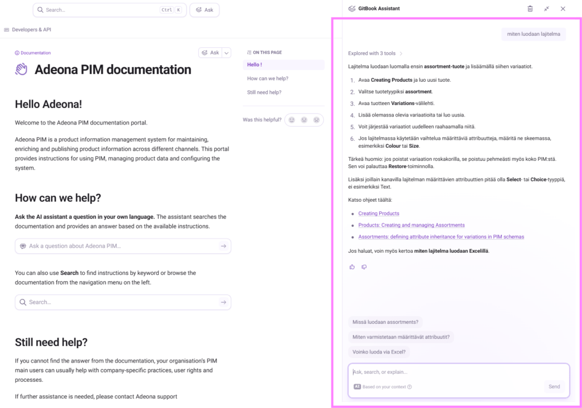The height and width of the screenshot is (408, 582).
Task: Submit the Adeona PIM question arrow
Action: [223, 246]
